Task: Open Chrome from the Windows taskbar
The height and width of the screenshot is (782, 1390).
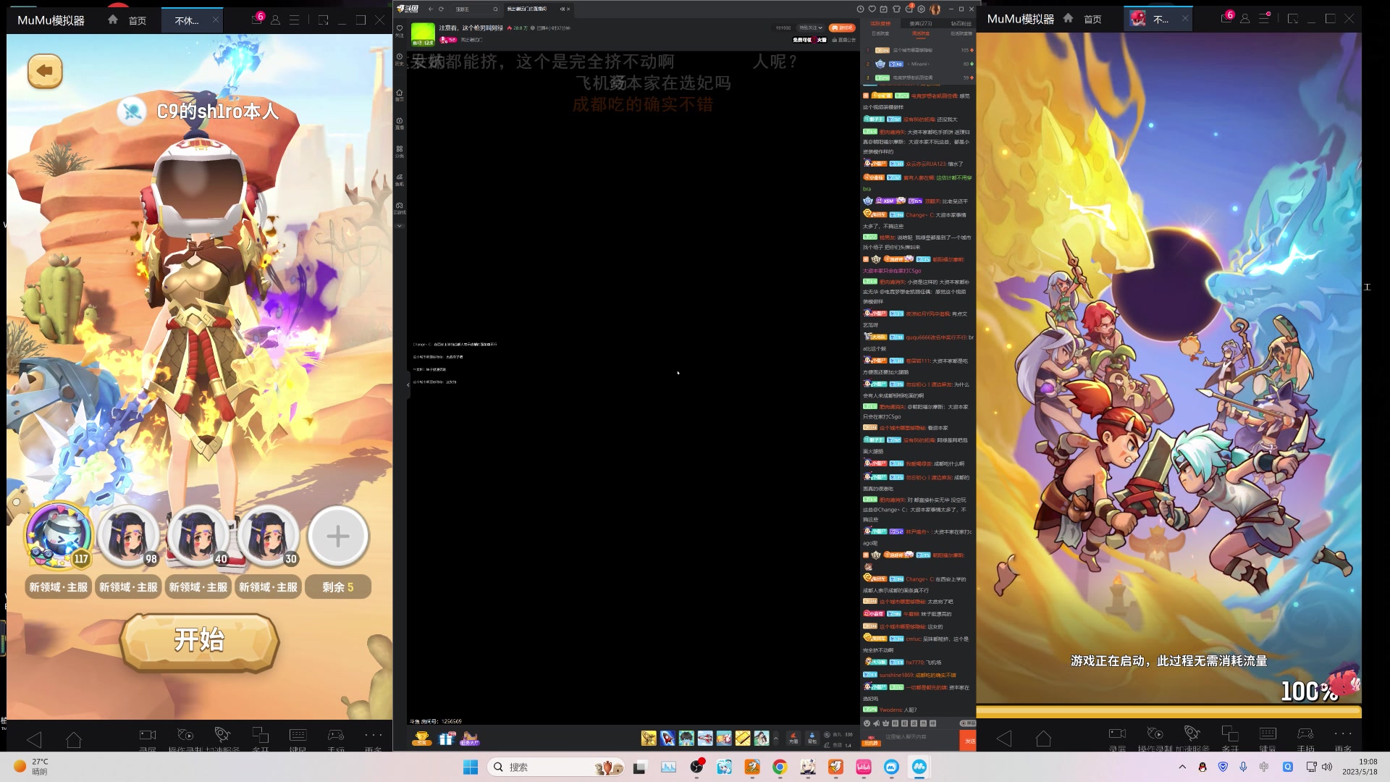Action: [780, 767]
